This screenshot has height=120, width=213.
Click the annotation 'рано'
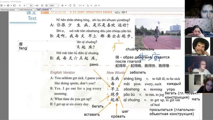click(x=94, y=65)
